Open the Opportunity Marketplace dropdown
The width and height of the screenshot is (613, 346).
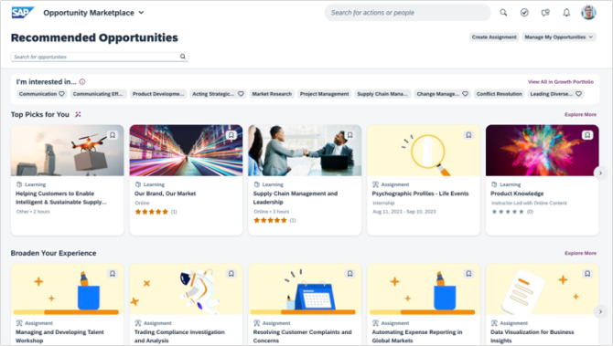(x=94, y=13)
